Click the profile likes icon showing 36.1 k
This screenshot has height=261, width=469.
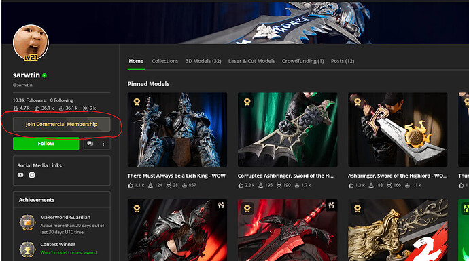[37, 108]
